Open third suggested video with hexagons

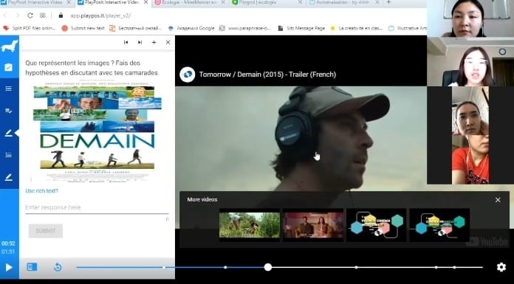(x=377, y=225)
